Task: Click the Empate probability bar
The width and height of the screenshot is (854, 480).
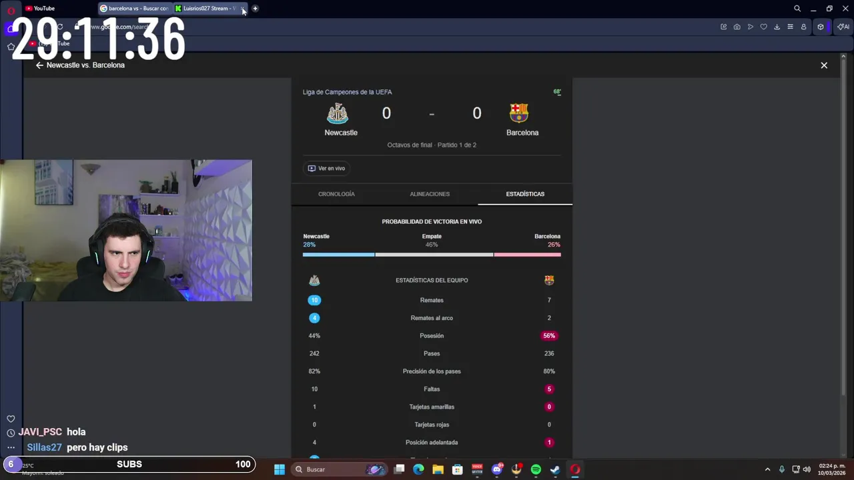Action: (434, 255)
